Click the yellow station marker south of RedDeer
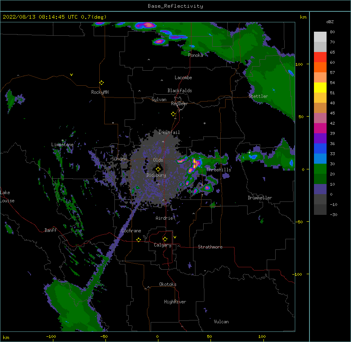This screenshot has width=351, height=342. pos(173,114)
